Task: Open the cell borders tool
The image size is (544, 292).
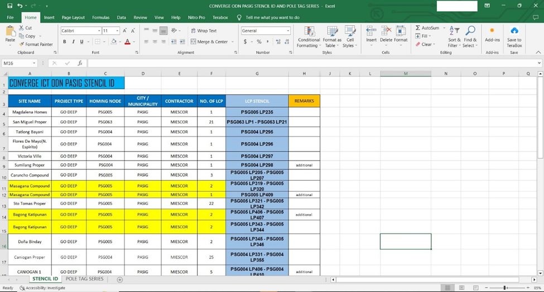Action: point(98,42)
